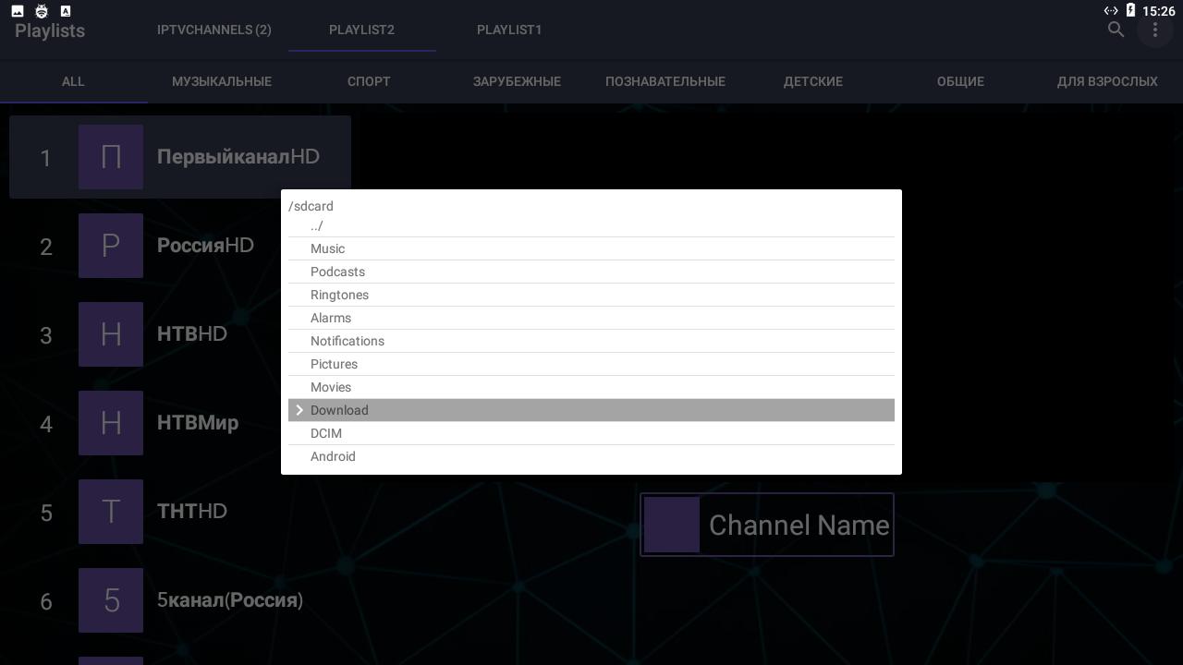The width and height of the screenshot is (1183, 665).
Task: Open the Music folder
Action: click(591, 248)
